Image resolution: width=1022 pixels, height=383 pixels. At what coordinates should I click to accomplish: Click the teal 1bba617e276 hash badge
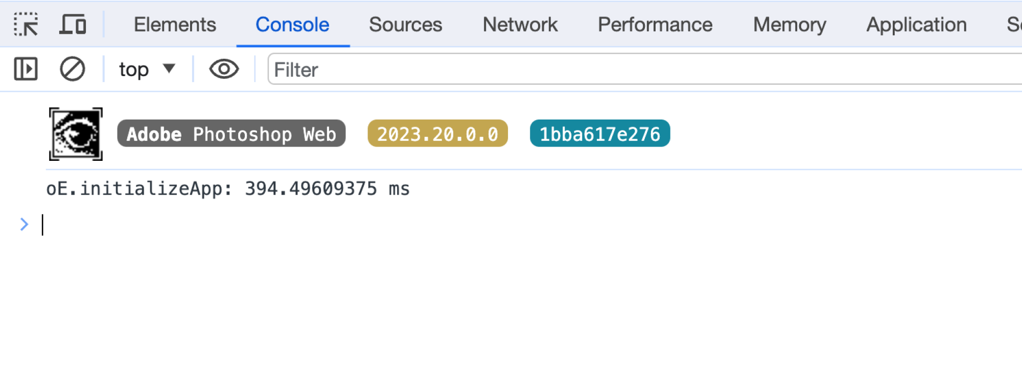pyautogui.click(x=599, y=134)
